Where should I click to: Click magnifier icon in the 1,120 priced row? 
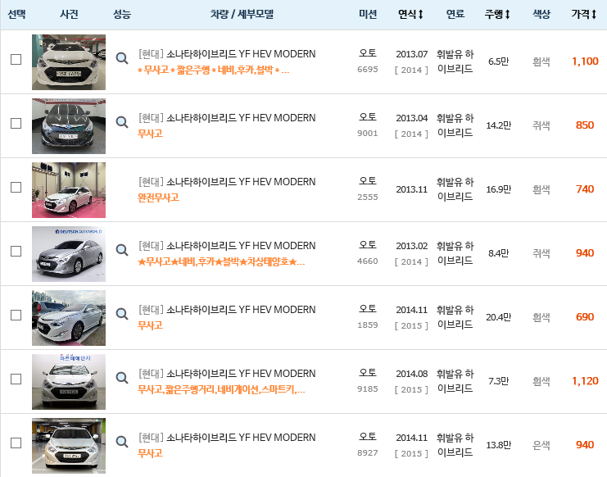(122, 378)
